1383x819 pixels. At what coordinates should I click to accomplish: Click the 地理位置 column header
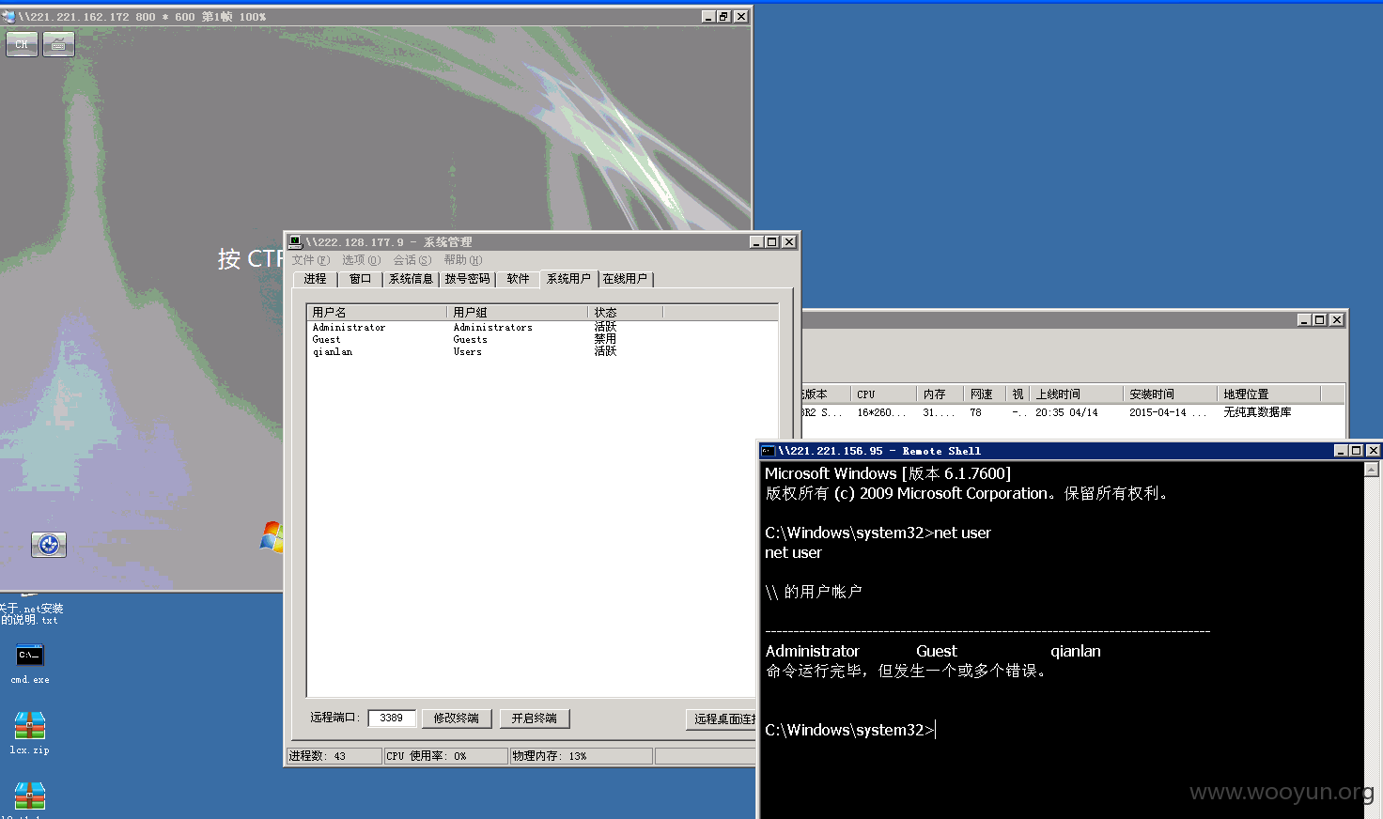[1268, 394]
